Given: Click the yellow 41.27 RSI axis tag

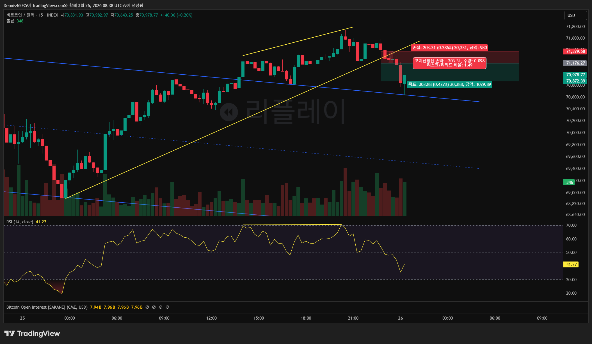Looking at the screenshot, I should [571, 265].
